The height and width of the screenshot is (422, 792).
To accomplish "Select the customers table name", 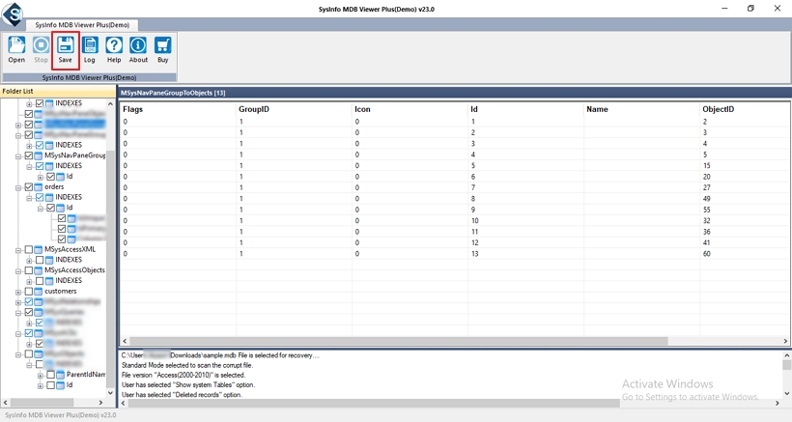I will coord(61,292).
